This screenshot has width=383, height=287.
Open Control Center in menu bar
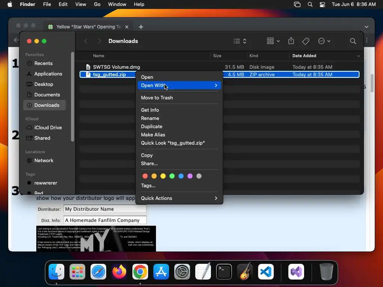tap(322, 4)
